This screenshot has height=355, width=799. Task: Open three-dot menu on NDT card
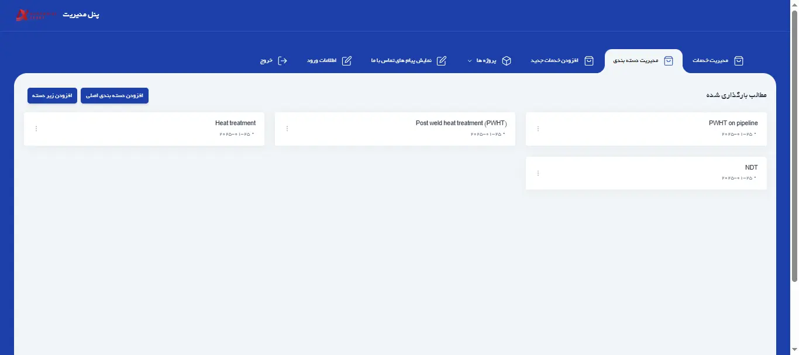pos(538,173)
